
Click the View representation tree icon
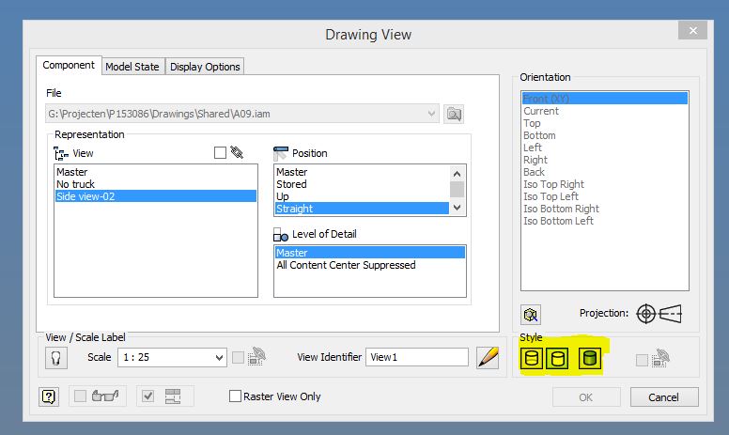click(61, 153)
